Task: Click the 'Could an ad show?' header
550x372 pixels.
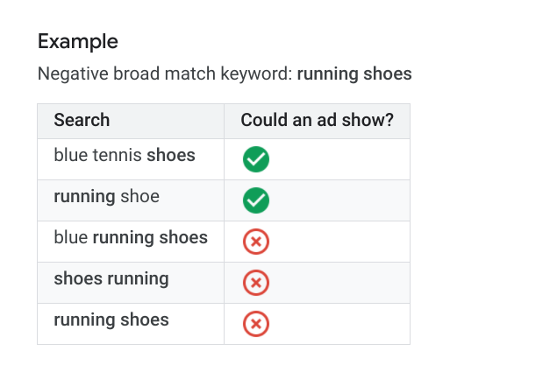Action: click(317, 120)
